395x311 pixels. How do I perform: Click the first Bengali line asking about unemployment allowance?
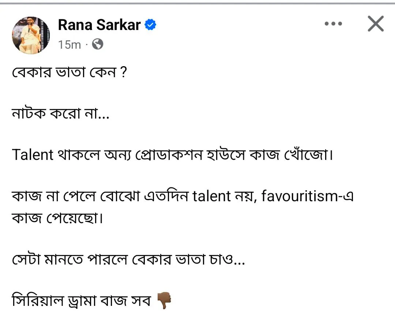click(69, 72)
